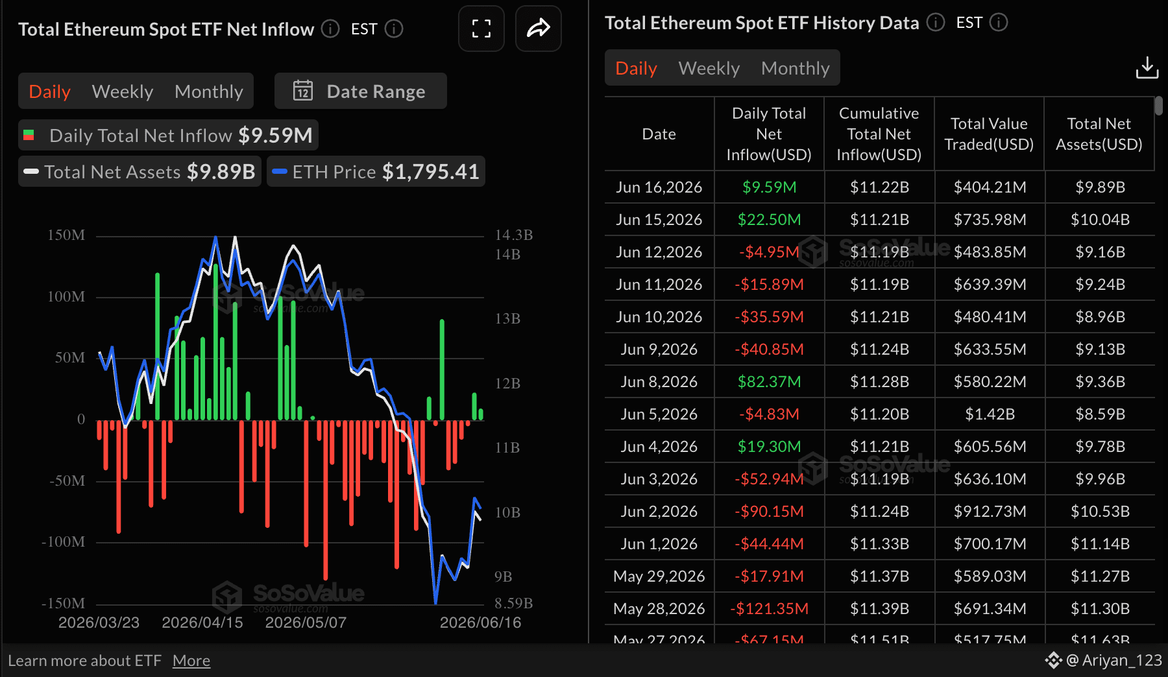Click the 2026/06/16 chart axis date label

tap(481, 623)
